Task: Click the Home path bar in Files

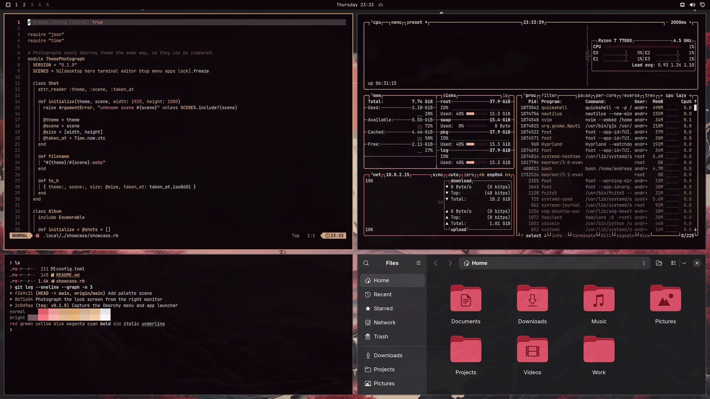Action: point(554,263)
